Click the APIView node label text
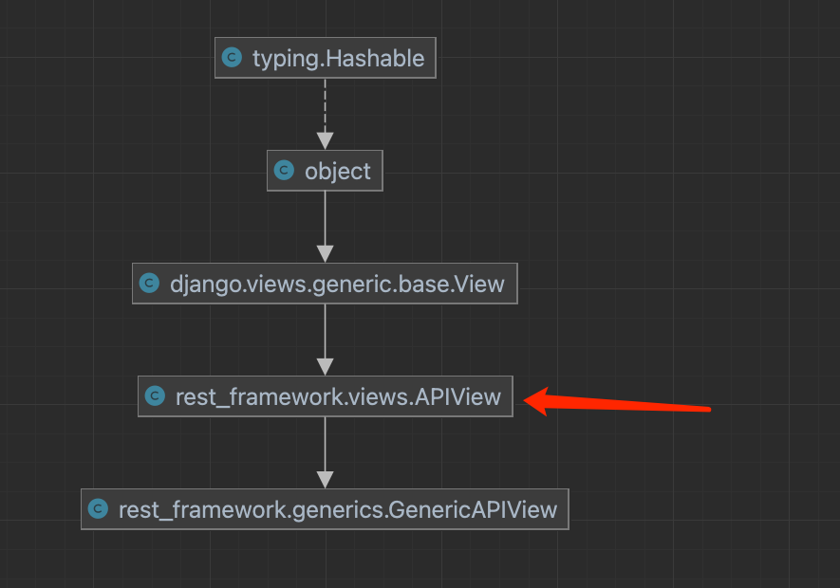The width and height of the screenshot is (840, 588). pyautogui.click(x=338, y=396)
